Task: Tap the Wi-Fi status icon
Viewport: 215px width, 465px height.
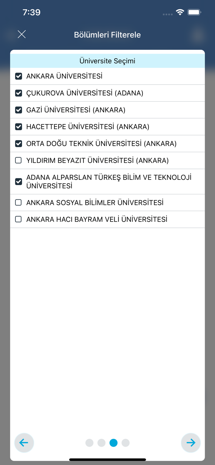Action: pyautogui.click(x=180, y=12)
